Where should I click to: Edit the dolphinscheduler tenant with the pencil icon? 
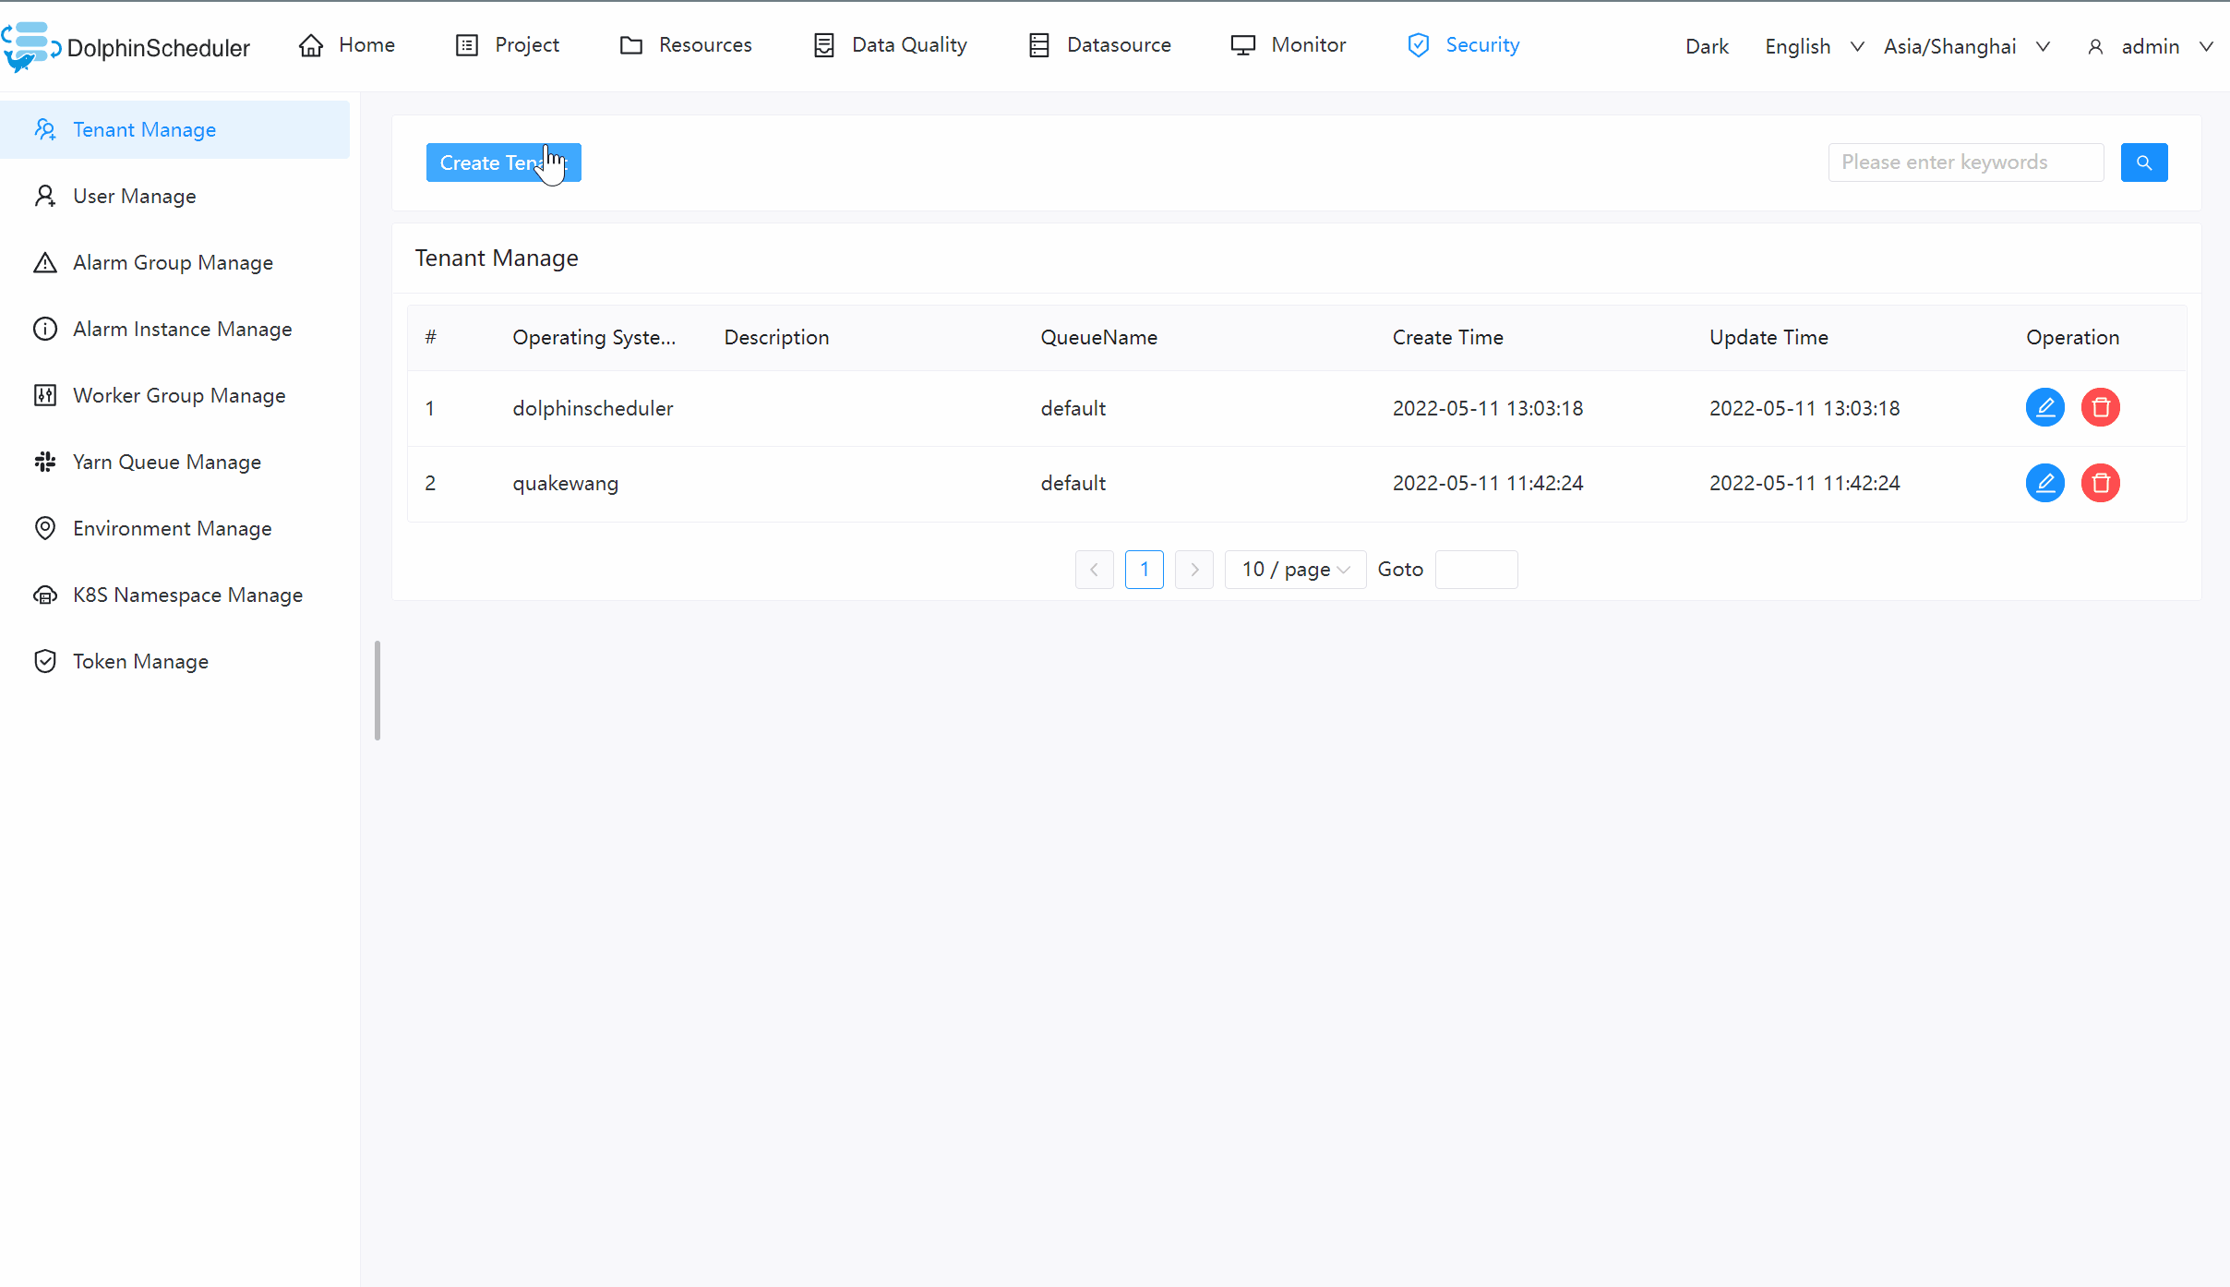point(2044,407)
